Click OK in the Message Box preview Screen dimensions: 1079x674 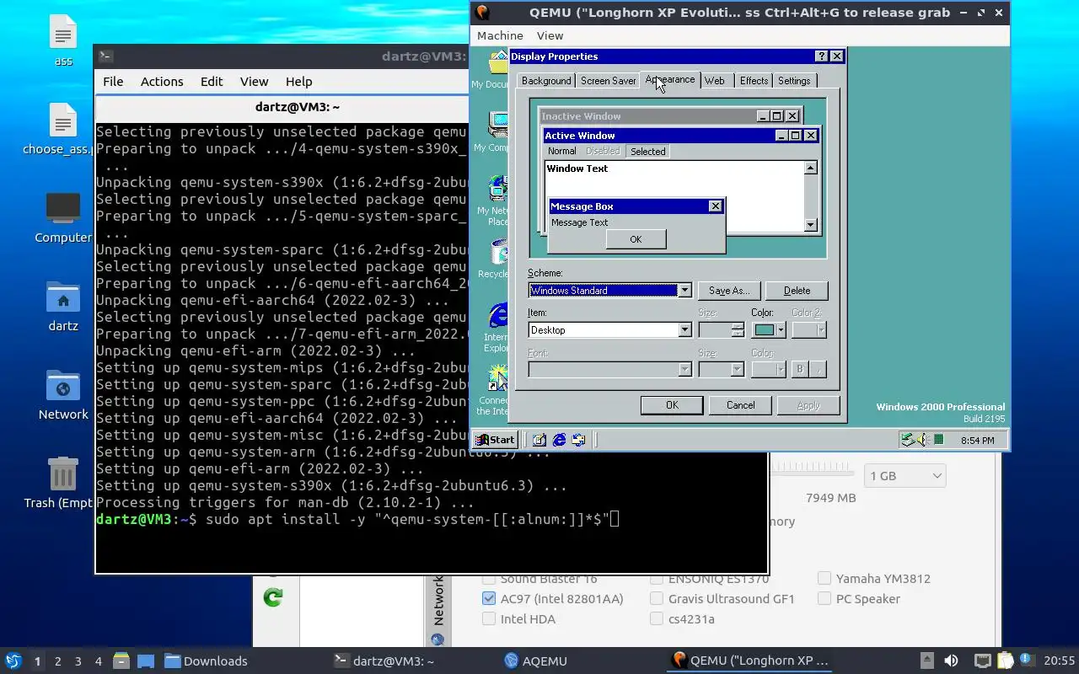click(x=636, y=239)
